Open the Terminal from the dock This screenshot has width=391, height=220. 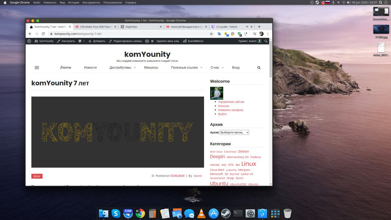point(238,213)
